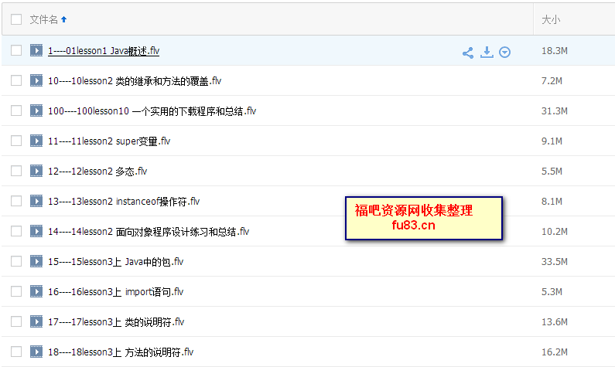Check the box for 13----13lesson2 instanceof操作符.flv
Viewport: 615px width, 367px height.
(x=16, y=201)
